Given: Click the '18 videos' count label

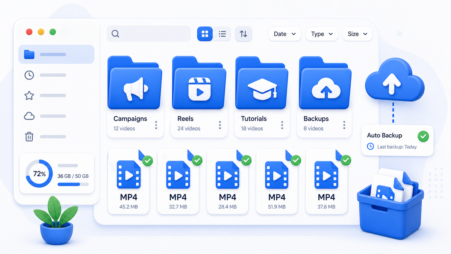Looking at the screenshot, I should click(x=252, y=129).
